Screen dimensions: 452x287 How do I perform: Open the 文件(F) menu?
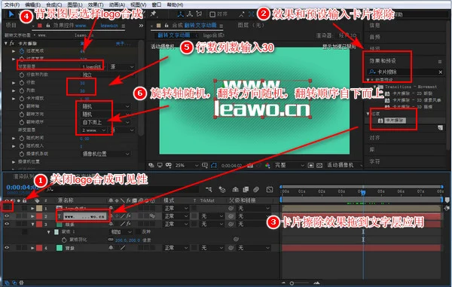coord(12,5)
